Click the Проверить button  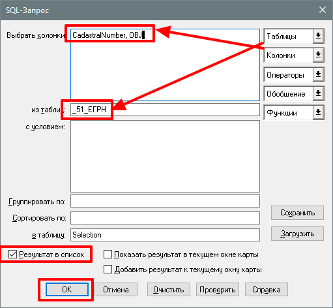pyautogui.click(x=218, y=290)
